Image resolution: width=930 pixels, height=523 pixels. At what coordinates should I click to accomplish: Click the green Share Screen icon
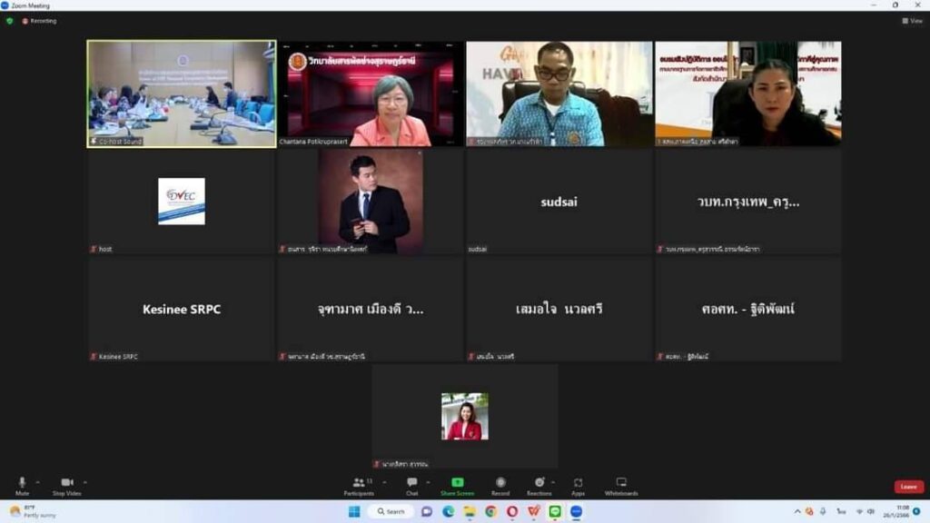[x=458, y=482]
